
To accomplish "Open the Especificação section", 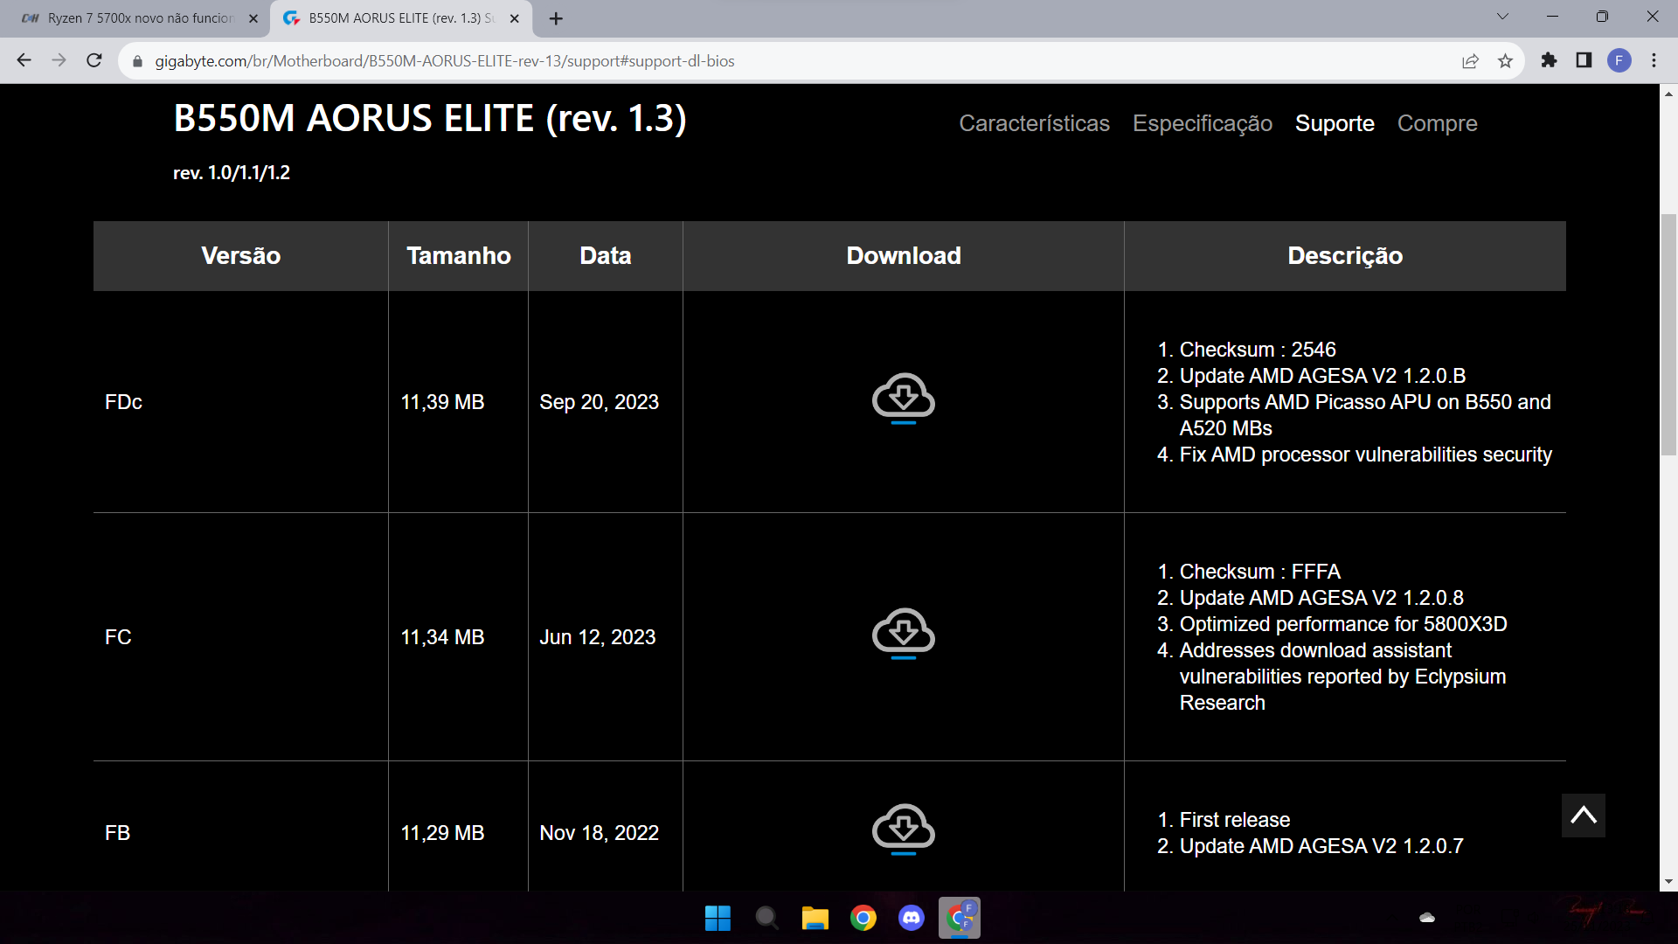I will pos(1202,123).
